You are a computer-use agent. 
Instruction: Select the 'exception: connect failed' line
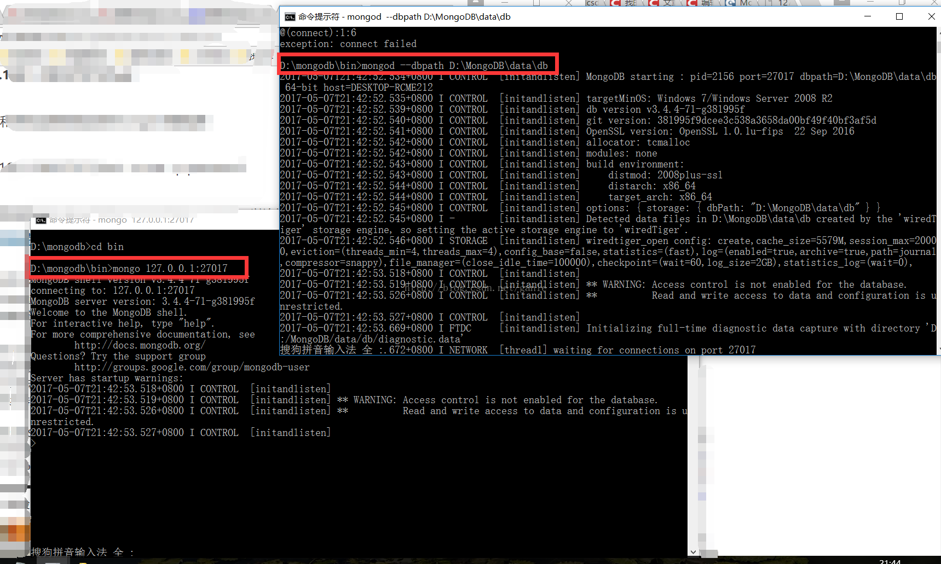click(x=348, y=44)
